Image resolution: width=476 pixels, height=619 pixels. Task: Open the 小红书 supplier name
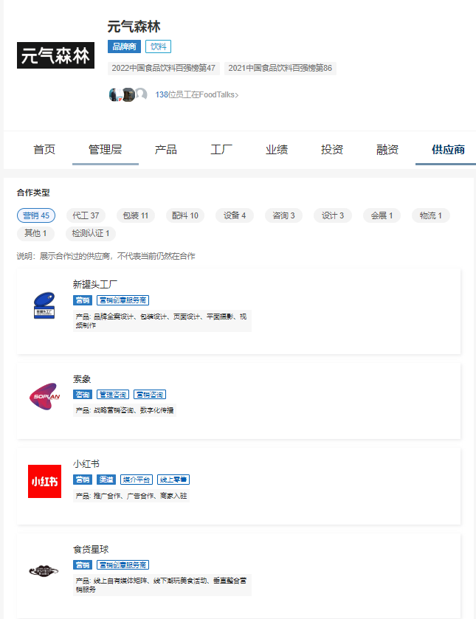coord(86,464)
